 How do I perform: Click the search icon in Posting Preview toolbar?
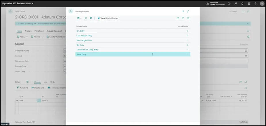pyautogui.click(x=86, y=18)
